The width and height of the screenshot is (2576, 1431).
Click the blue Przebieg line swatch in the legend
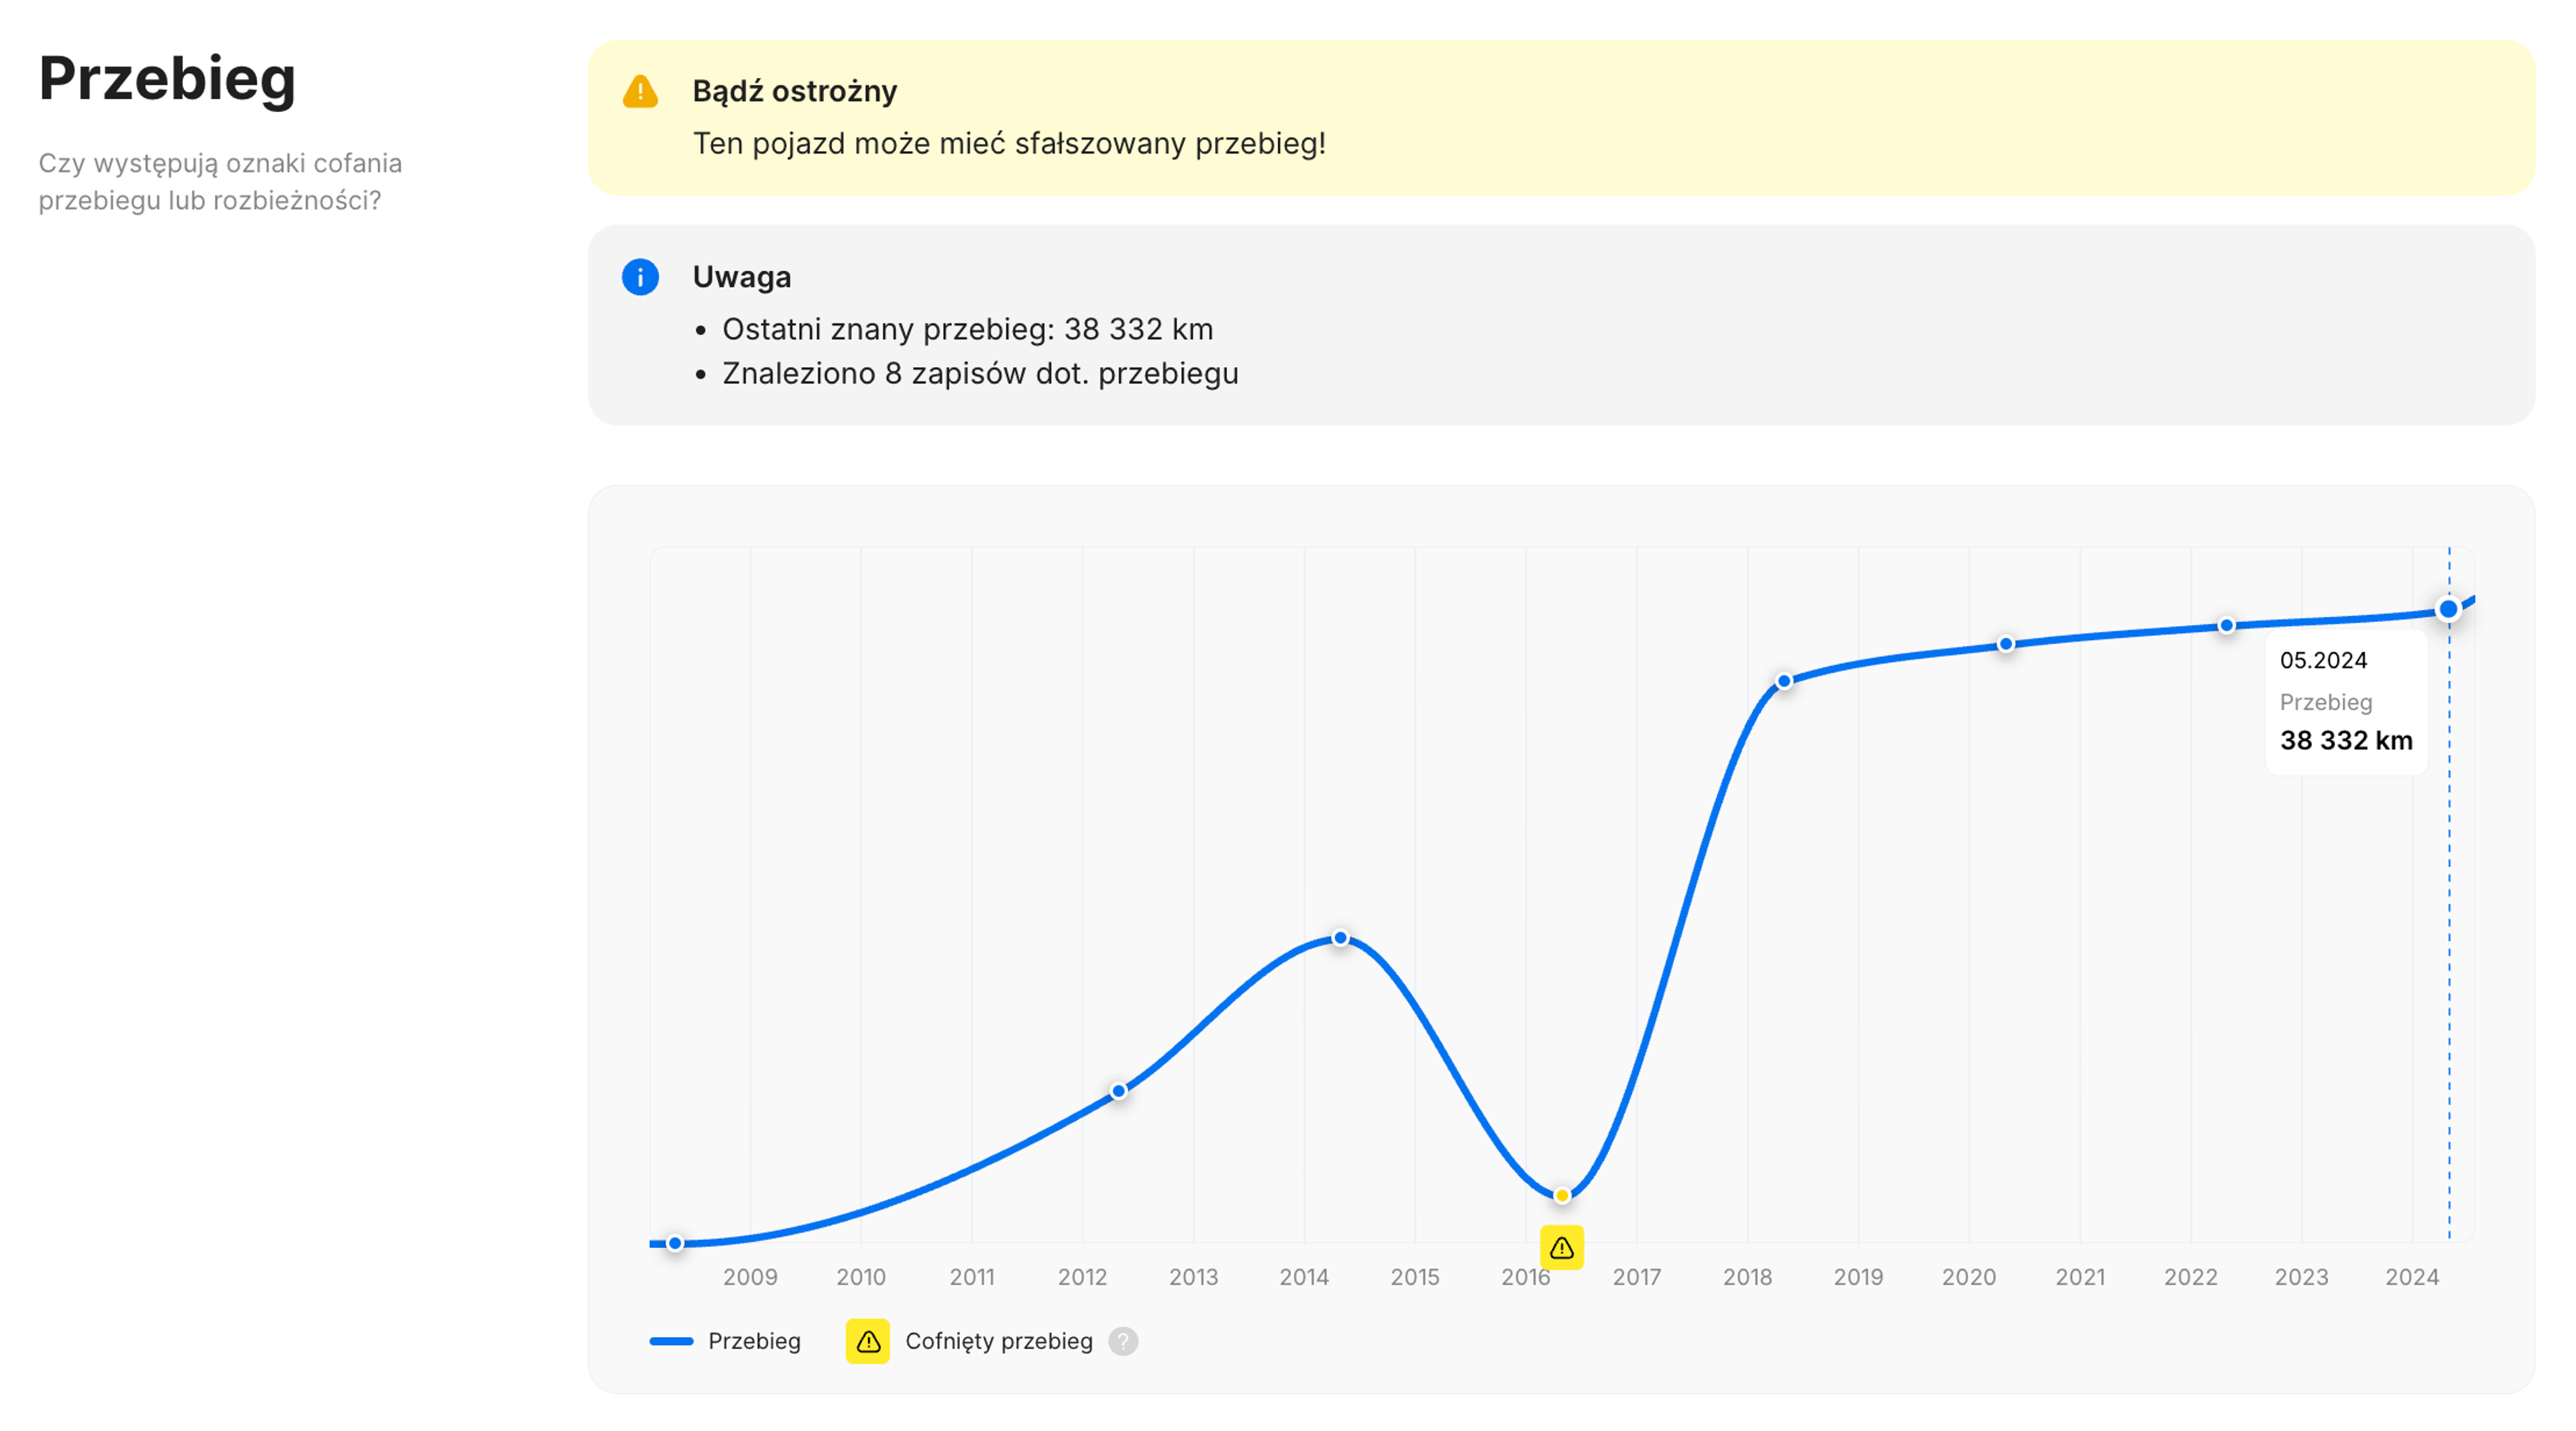click(671, 1341)
